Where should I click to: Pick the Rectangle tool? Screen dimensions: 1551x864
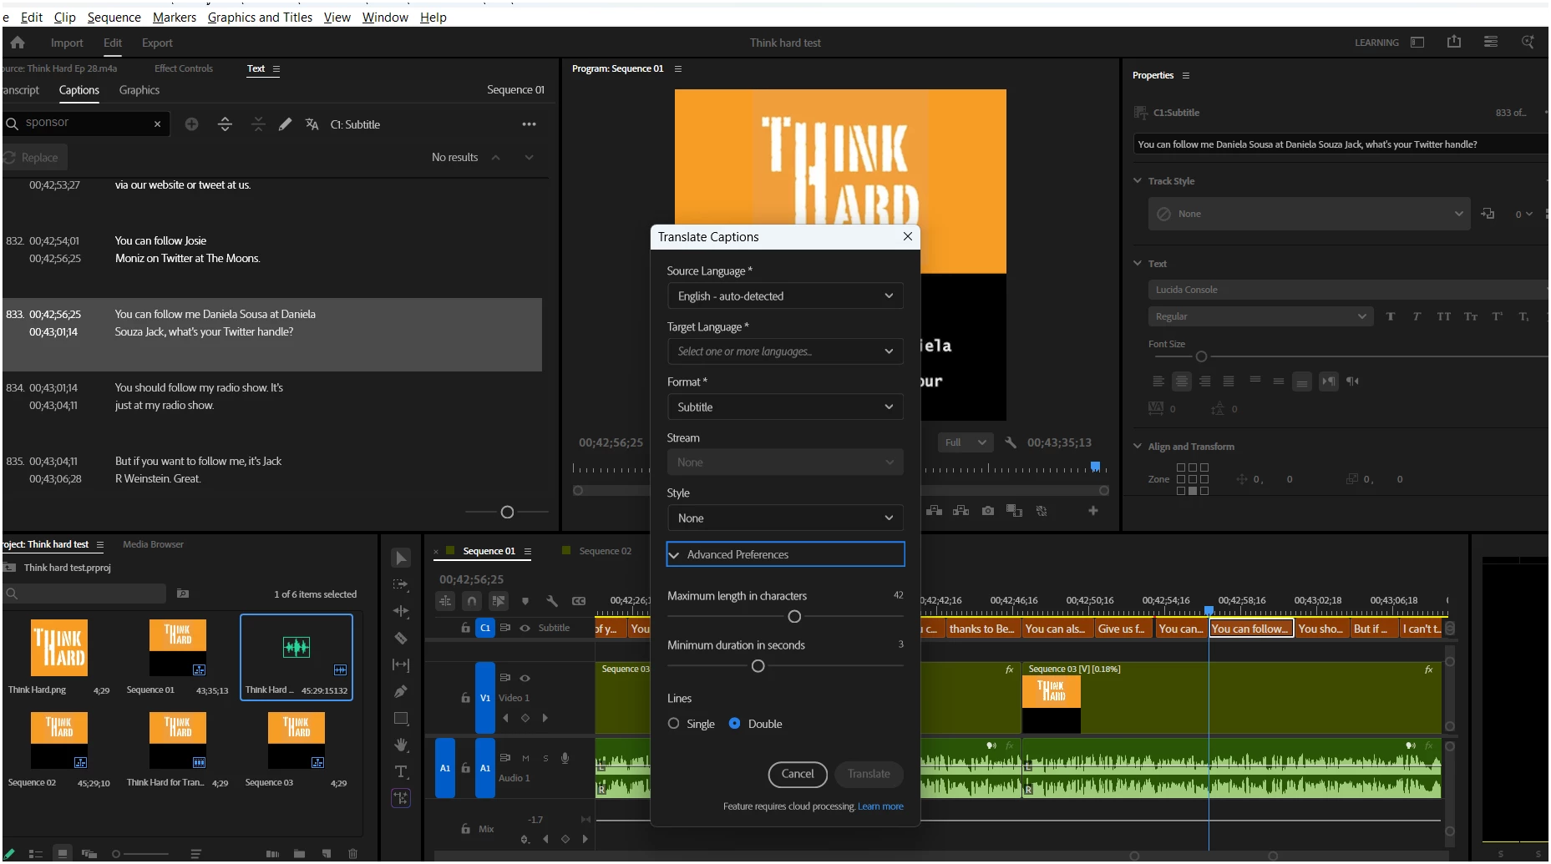(x=401, y=718)
